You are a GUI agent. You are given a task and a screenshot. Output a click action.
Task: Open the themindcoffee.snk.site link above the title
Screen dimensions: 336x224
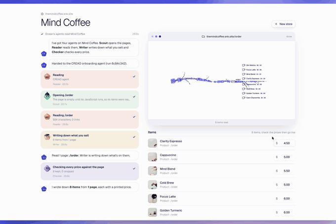pyautogui.click(x=59, y=14)
